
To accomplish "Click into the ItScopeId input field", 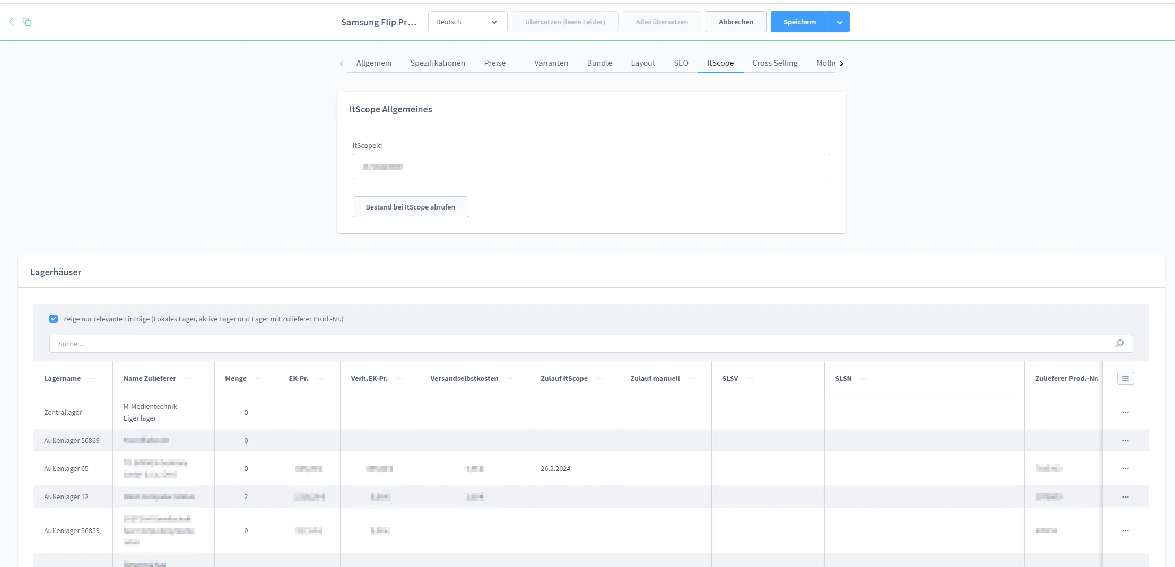I will pos(591,167).
